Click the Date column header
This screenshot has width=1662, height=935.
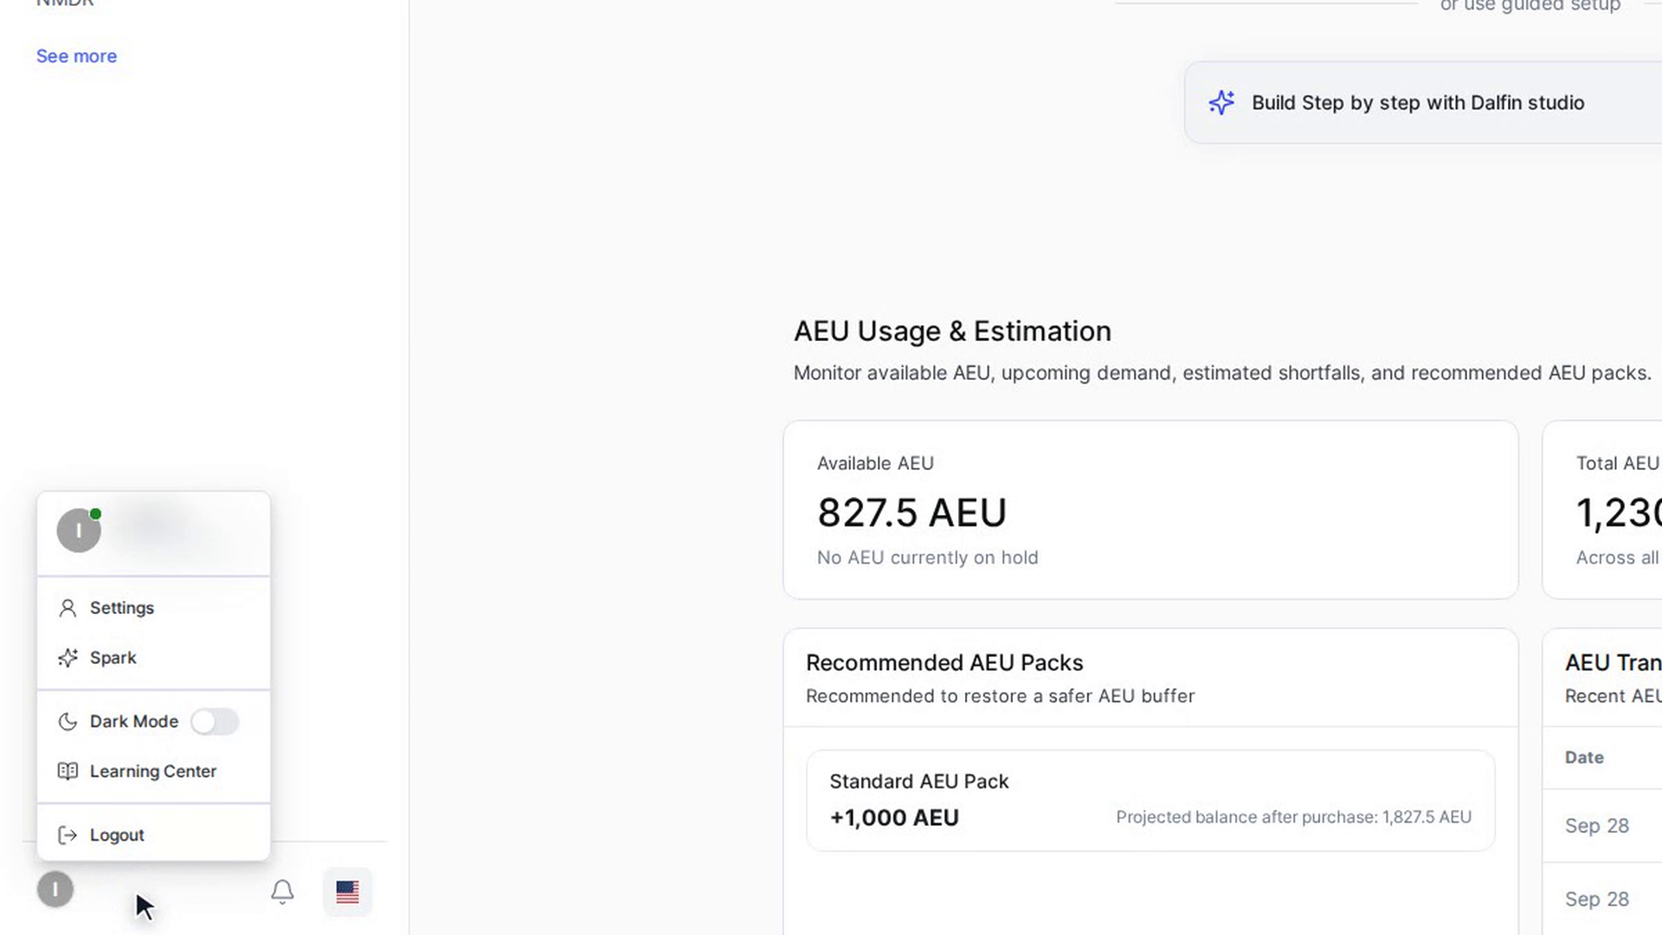pyautogui.click(x=1584, y=758)
